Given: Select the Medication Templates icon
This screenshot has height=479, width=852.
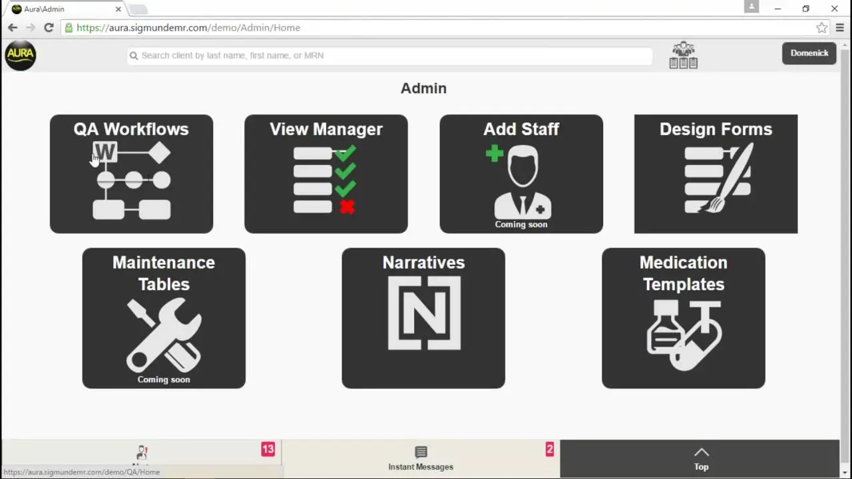Looking at the screenshot, I should pos(683,333).
